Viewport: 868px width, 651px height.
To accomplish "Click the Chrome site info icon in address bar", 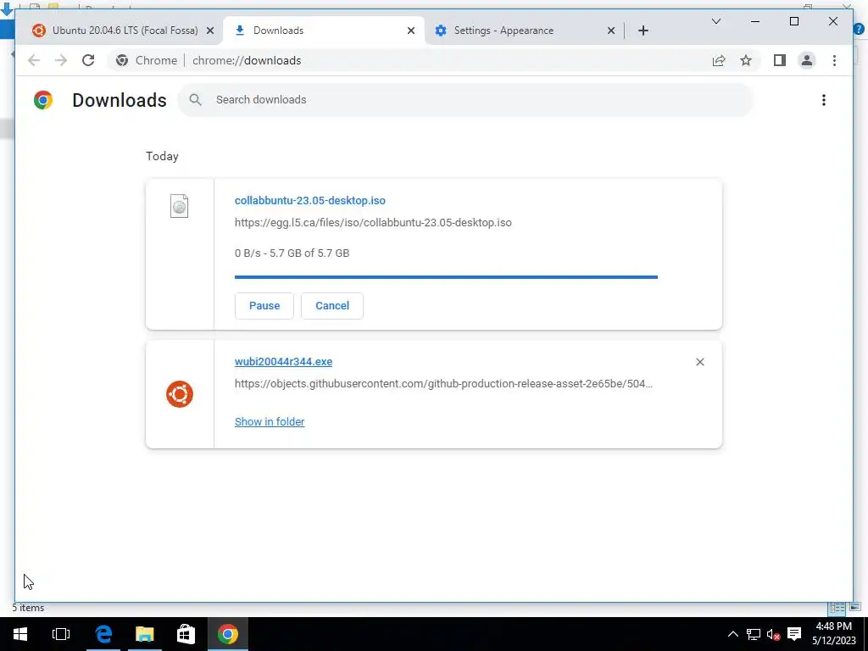I will pyautogui.click(x=122, y=60).
